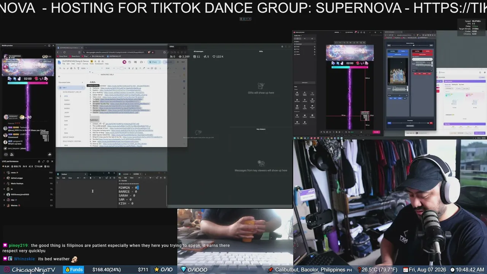Click the back arrow above Document tabs
The width and height of the screenshot is (487, 274).
point(59,76)
